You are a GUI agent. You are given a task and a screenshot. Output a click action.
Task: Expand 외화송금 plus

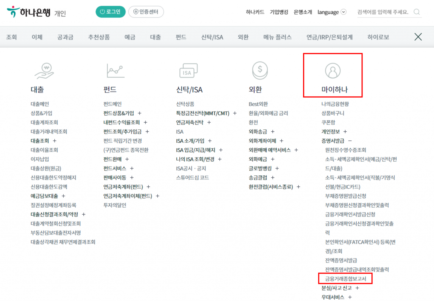tap(273, 132)
